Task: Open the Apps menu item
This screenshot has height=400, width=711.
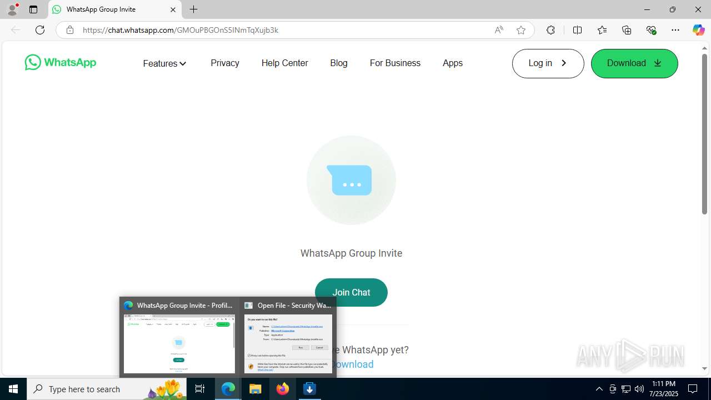Action: (x=453, y=63)
